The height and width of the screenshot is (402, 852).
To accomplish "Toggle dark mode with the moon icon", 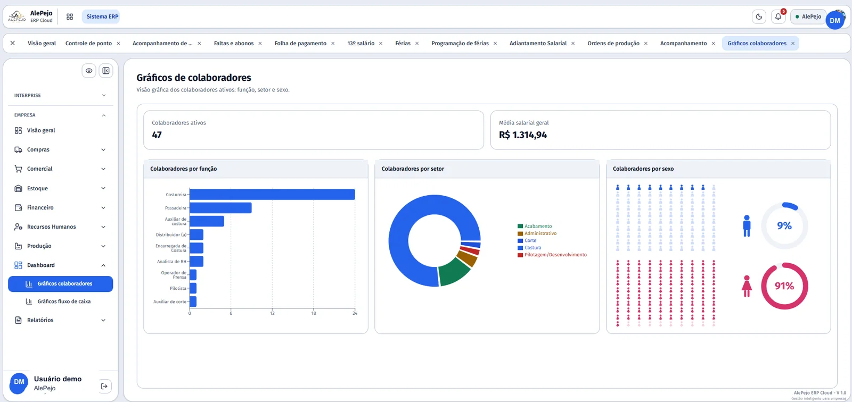I will (759, 16).
